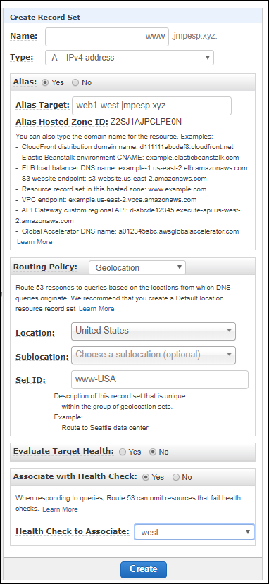Click the Create Record Set heading
This screenshot has height=584, width=269.
click(x=45, y=17)
